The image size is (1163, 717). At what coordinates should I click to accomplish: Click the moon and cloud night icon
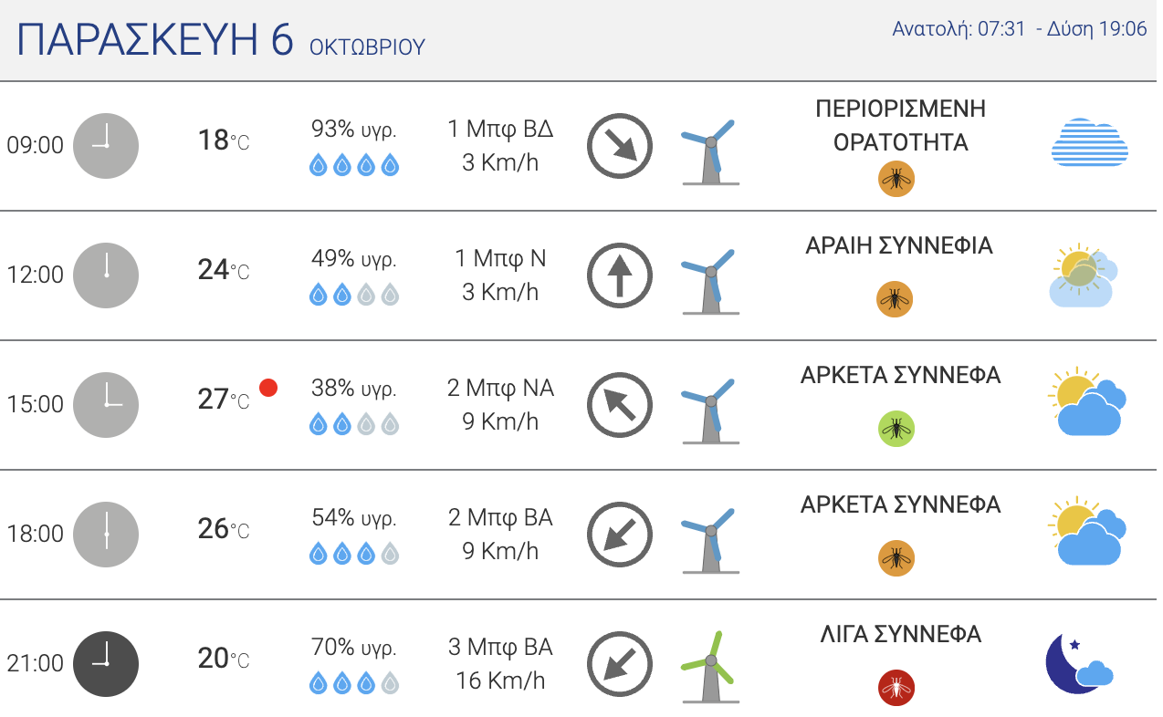(x=1079, y=664)
